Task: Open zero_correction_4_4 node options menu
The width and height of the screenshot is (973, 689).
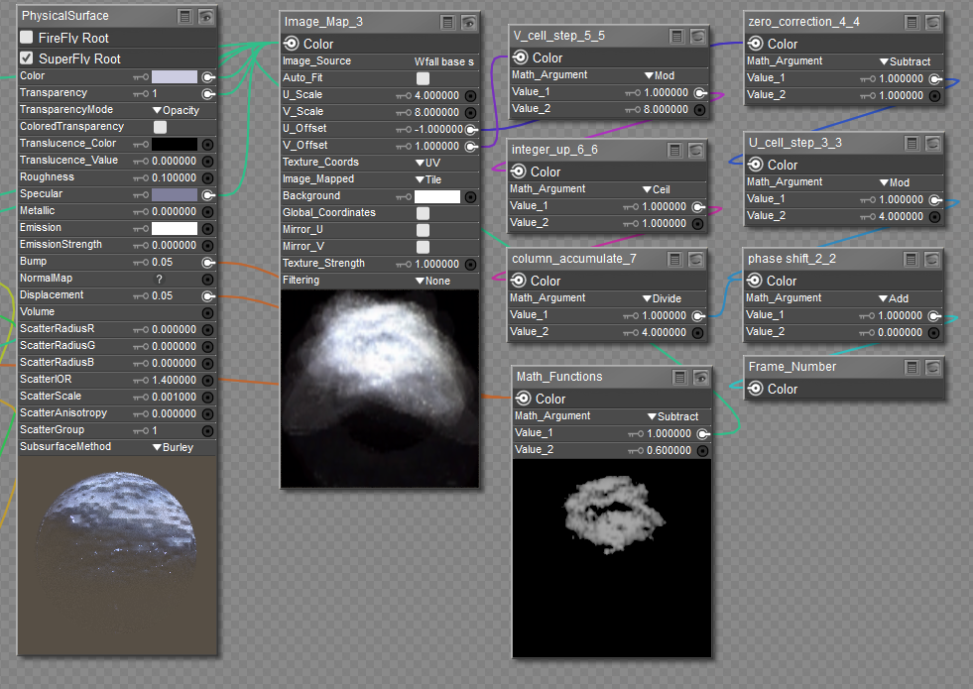Action: 912,23
